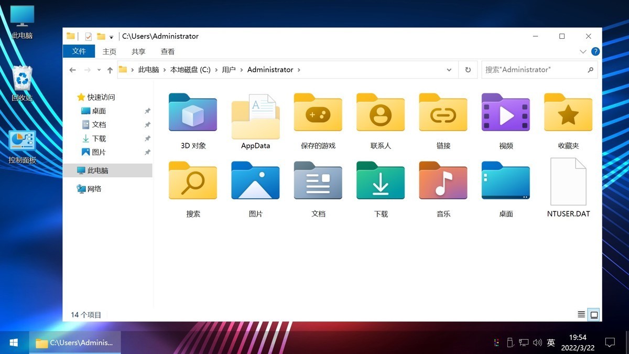Screen dimensions: 629x354
Task: Open the 下载 folder
Action: 380,181
